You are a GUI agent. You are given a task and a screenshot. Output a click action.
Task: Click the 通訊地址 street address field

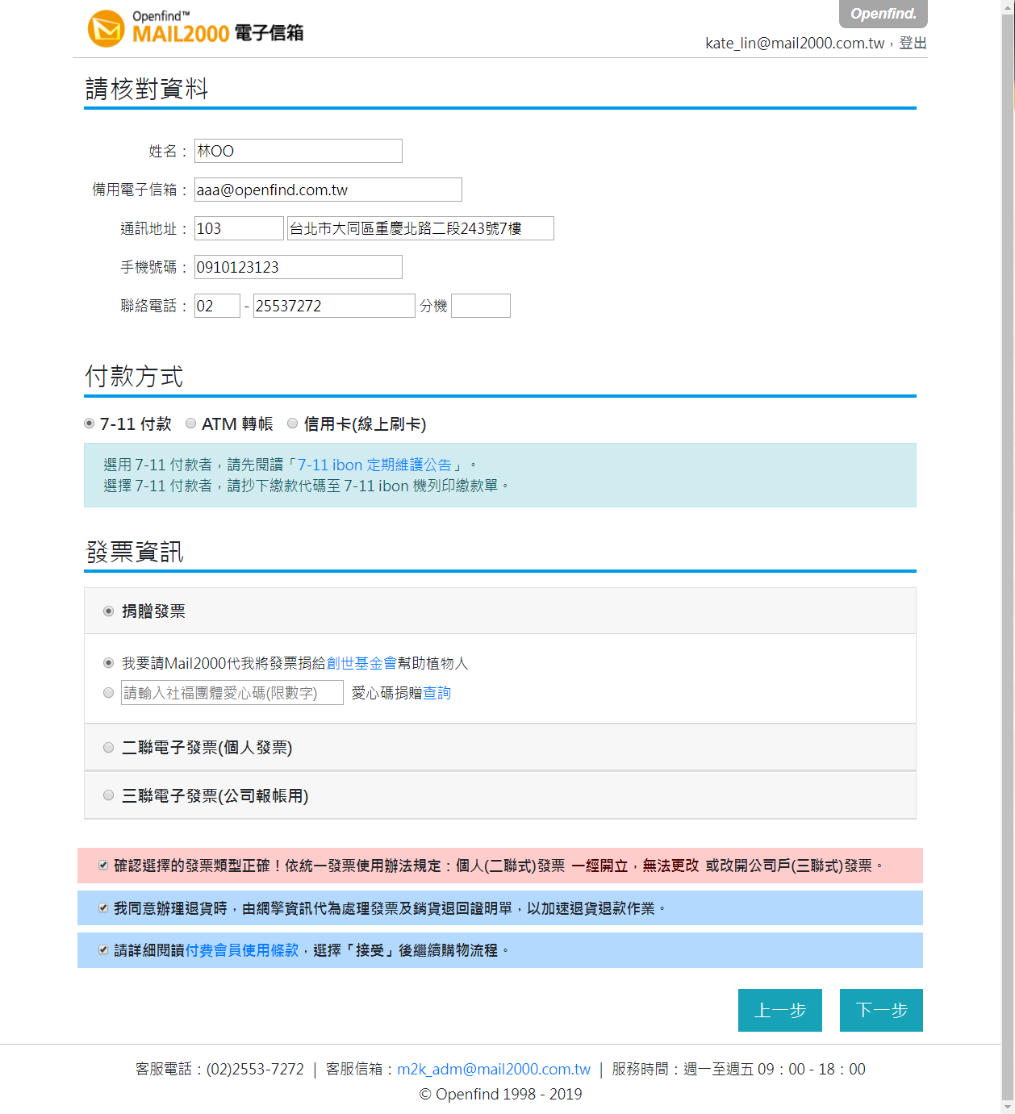point(420,228)
